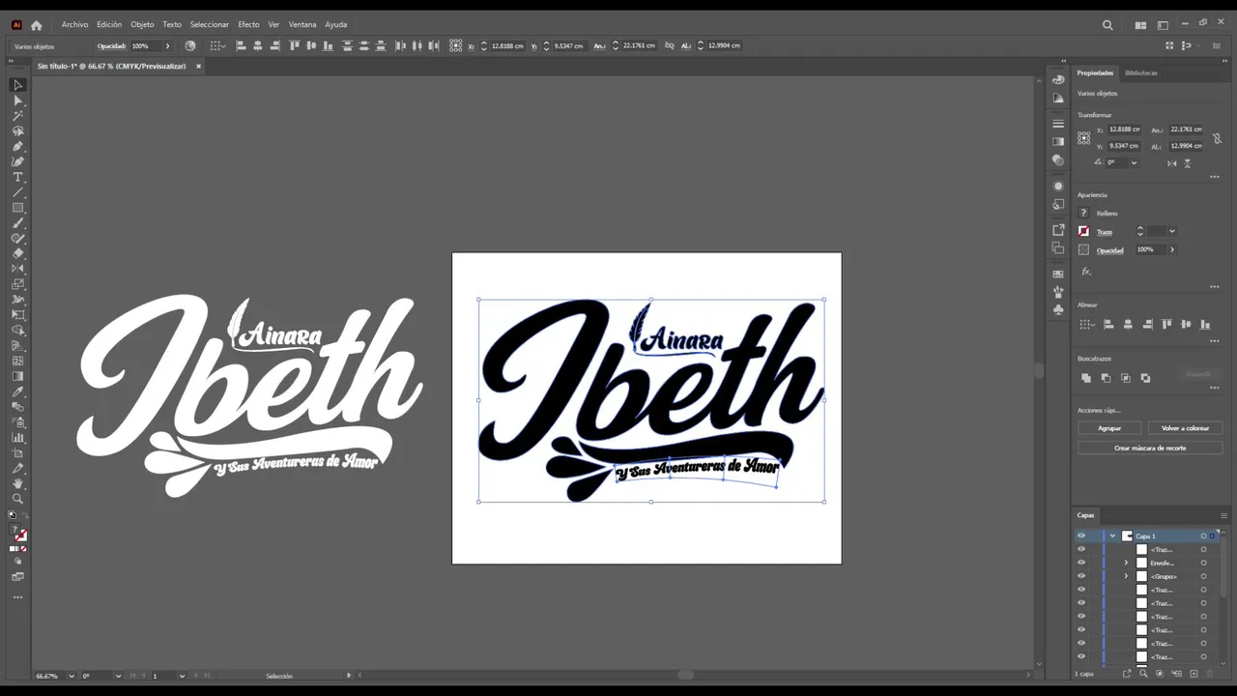This screenshot has width=1237, height=696.
Task: Toggle screen mode button in toolbar
Action: coord(17,576)
